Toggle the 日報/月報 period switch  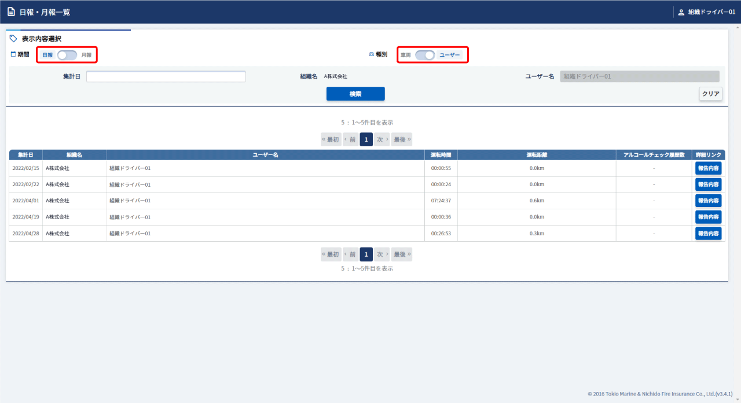tap(67, 55)
